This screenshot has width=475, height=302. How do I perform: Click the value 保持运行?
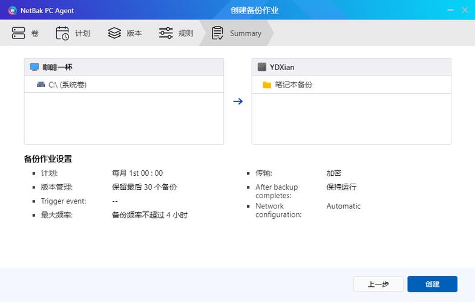[x=341, y=187]
